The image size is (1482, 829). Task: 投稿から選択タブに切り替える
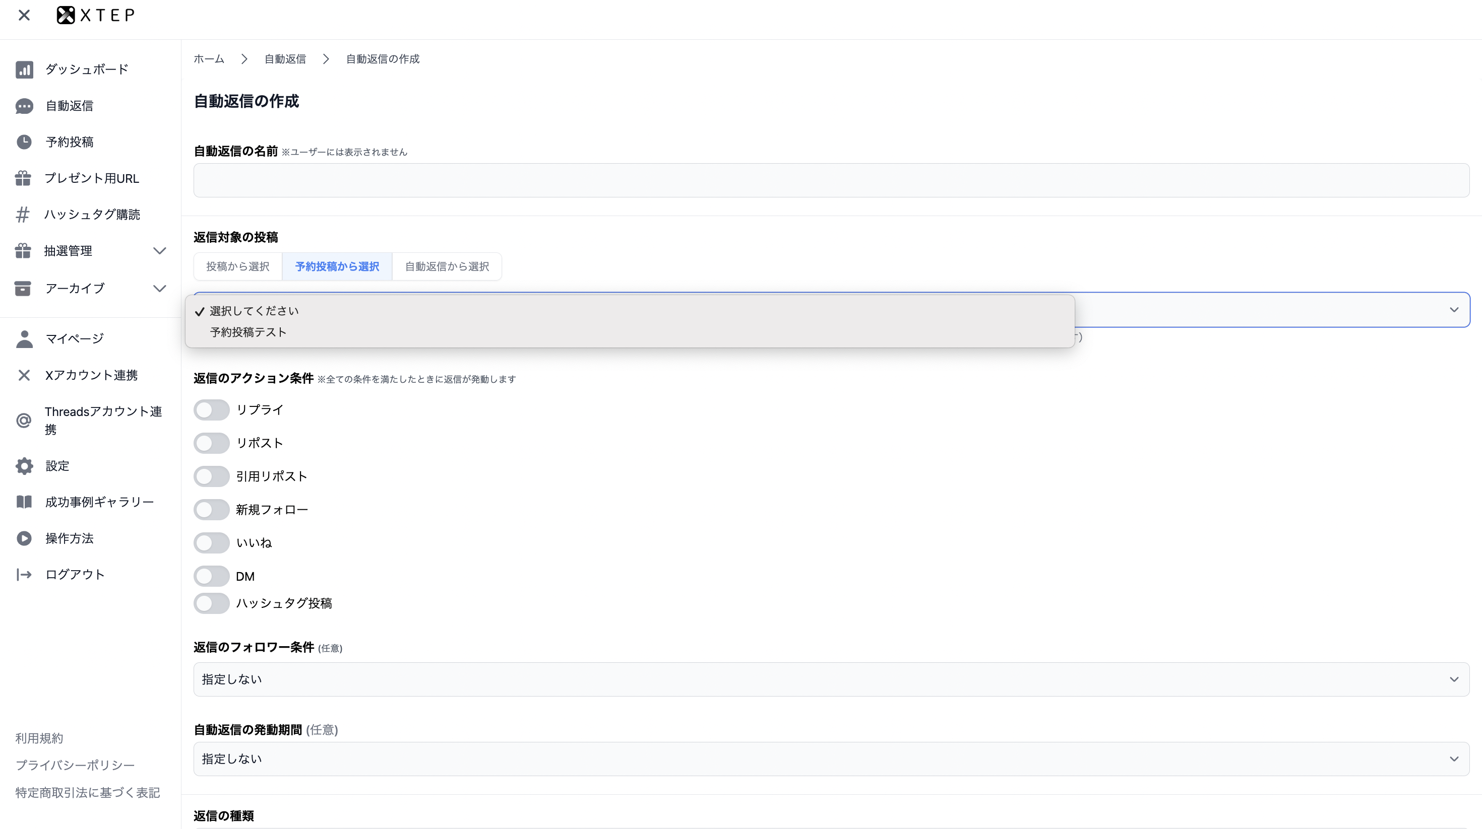(237, 266)
